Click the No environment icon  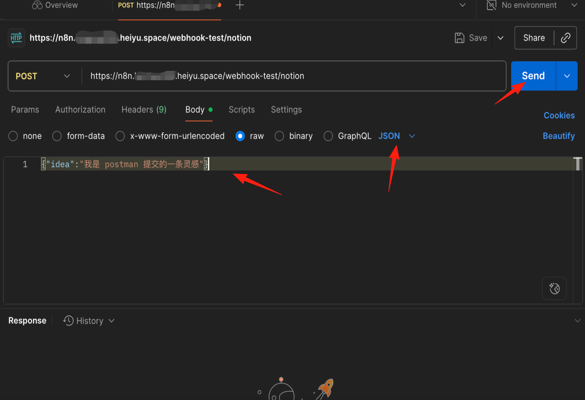[x=491, y=5]
